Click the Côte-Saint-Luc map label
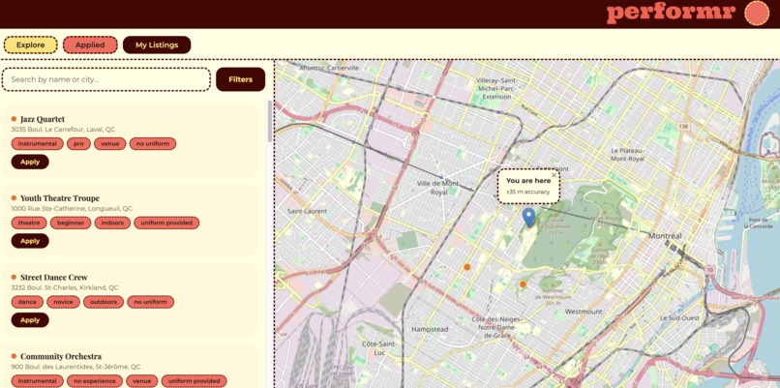Viewport: 780px width, 388px height. point(379,348)
